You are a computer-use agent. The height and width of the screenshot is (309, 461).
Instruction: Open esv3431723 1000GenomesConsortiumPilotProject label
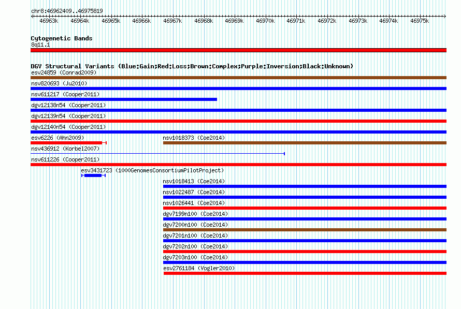[x=152, y=170]
